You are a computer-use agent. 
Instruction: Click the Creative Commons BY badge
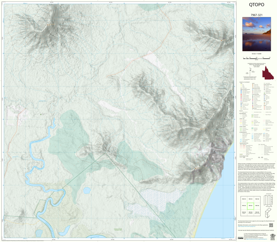click(241, 238)
